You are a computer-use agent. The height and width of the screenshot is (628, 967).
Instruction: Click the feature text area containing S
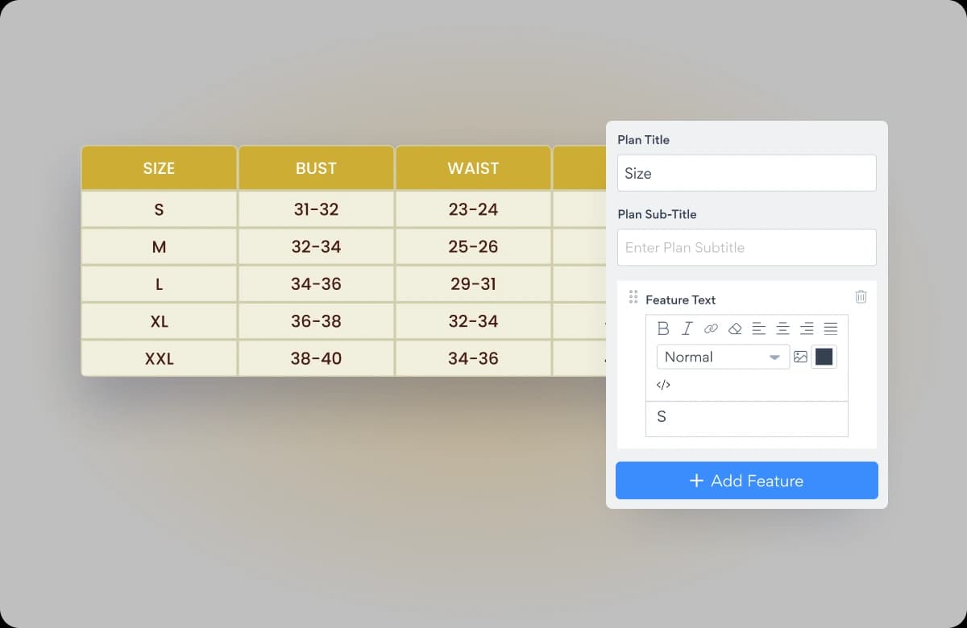[747, 419]
